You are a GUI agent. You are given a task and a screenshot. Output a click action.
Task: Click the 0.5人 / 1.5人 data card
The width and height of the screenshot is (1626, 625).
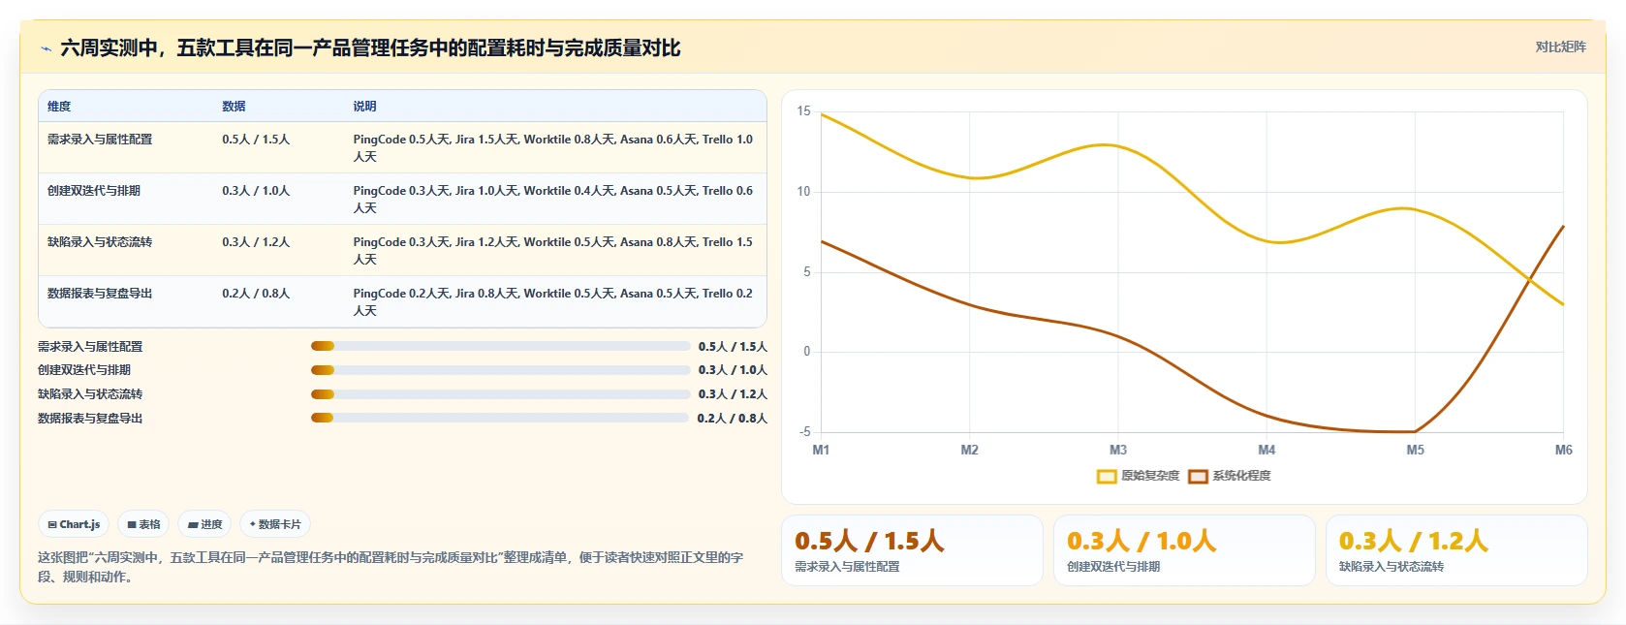(x=912, y=550)
